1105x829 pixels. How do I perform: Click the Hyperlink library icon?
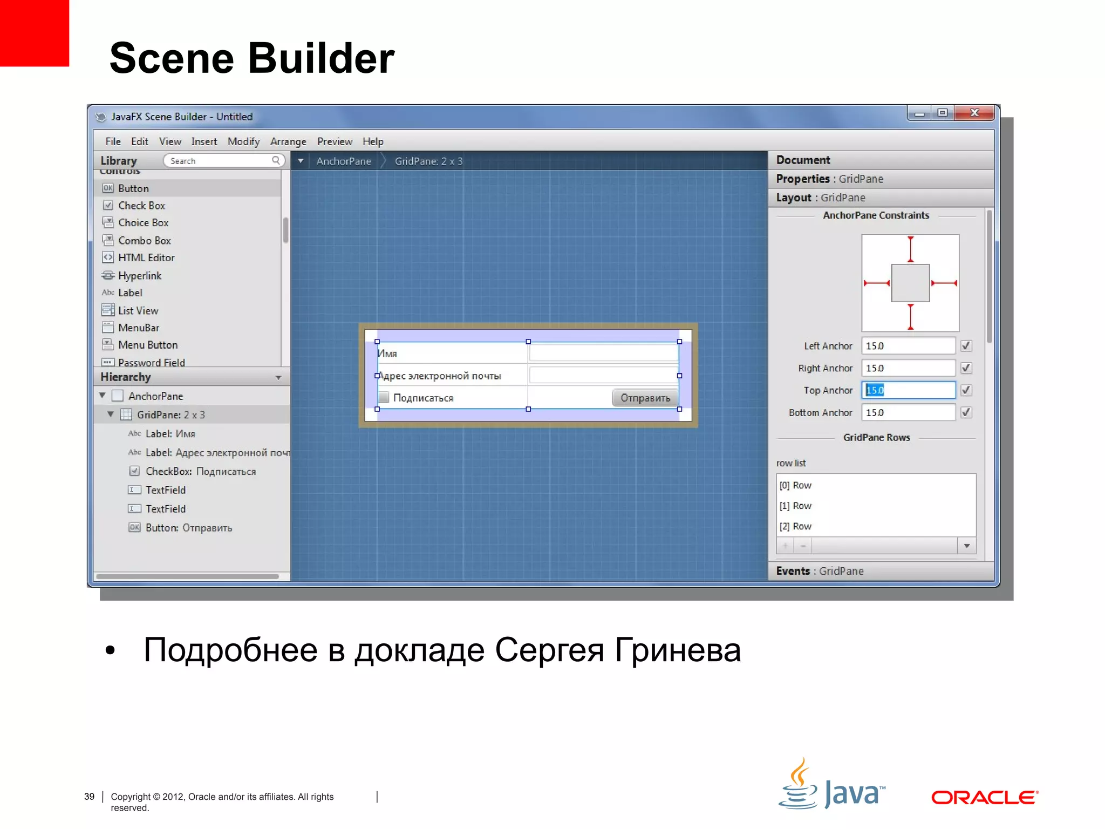point(108,275)
